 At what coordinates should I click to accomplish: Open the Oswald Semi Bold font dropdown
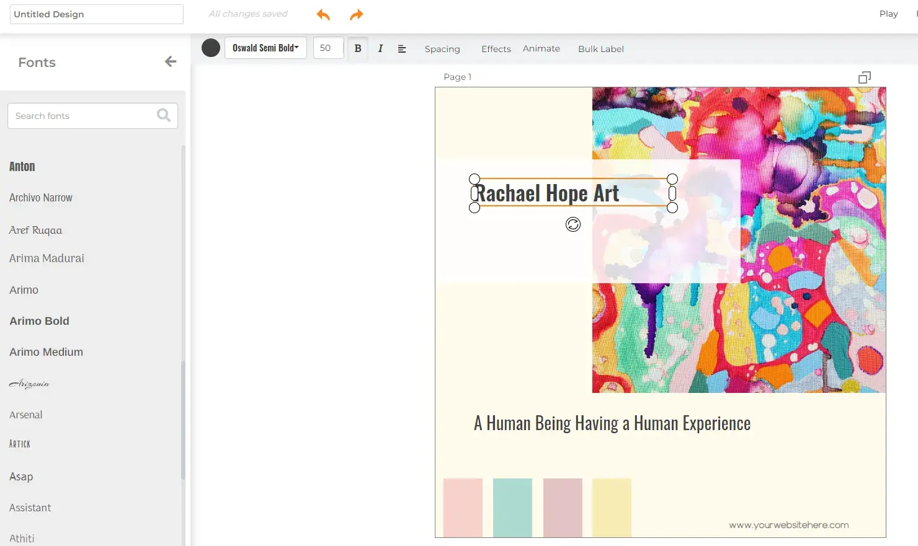coord(265,48)
